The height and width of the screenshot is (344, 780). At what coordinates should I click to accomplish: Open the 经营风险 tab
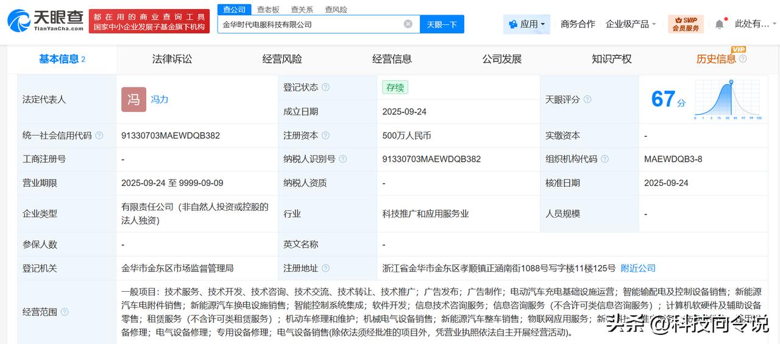pos(282,59)
